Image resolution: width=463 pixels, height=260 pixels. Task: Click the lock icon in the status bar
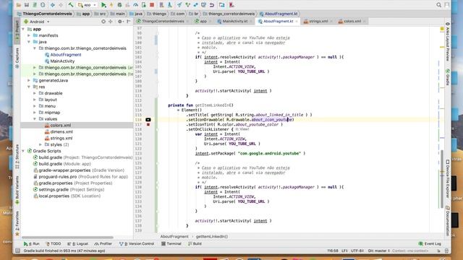pyautogui.click(x=439, y=251)
